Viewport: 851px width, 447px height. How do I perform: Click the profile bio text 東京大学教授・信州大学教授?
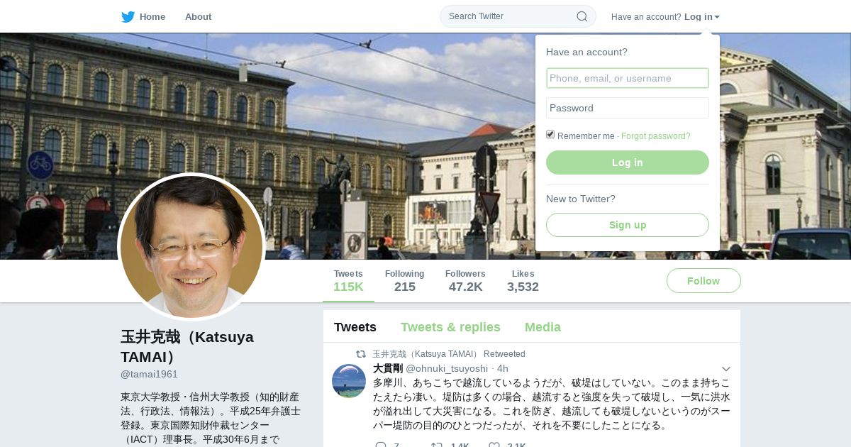click(x=211, y=418)
